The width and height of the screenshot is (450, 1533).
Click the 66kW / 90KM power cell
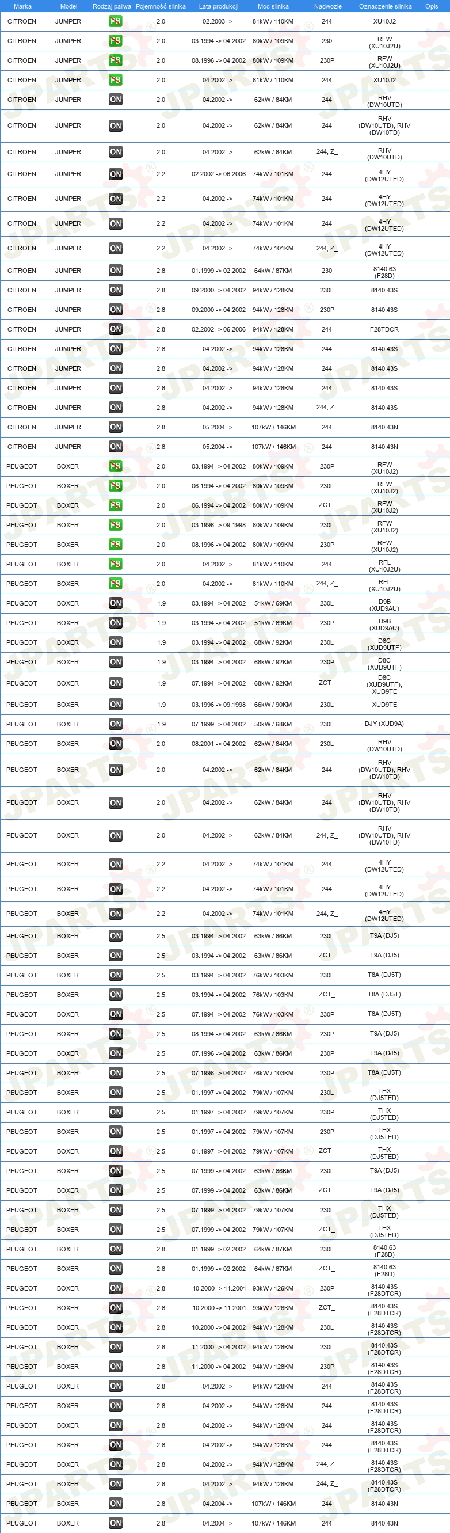point(273,705)
